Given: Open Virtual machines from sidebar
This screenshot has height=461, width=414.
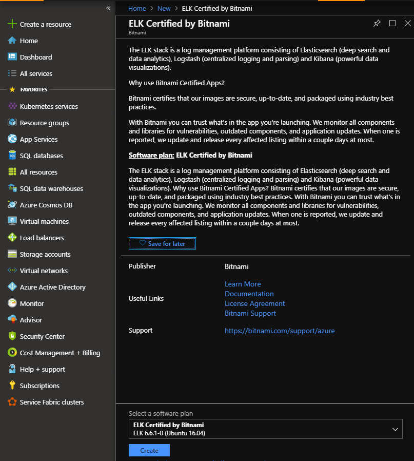Looking at the screenshot, I should 44,221.
